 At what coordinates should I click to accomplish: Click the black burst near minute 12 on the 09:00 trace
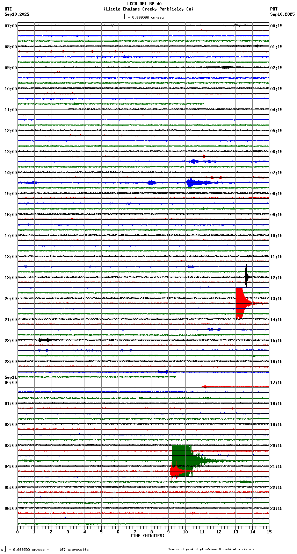pos(226,67)
